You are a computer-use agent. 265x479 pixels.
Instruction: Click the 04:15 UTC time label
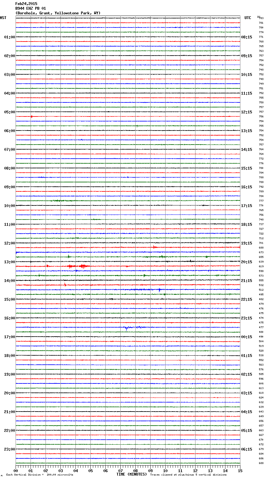(x=247, y=412)
